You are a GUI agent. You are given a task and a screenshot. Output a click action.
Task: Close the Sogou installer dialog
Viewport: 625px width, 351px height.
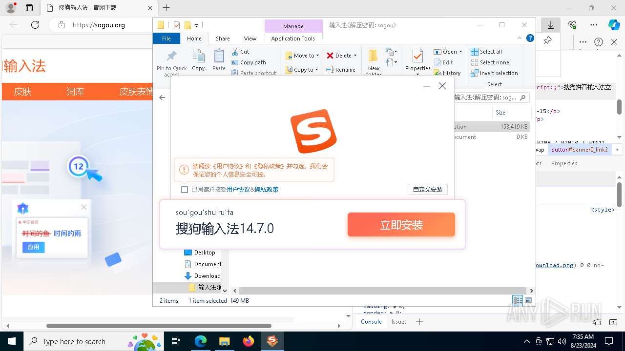click(x=442, y=86)
